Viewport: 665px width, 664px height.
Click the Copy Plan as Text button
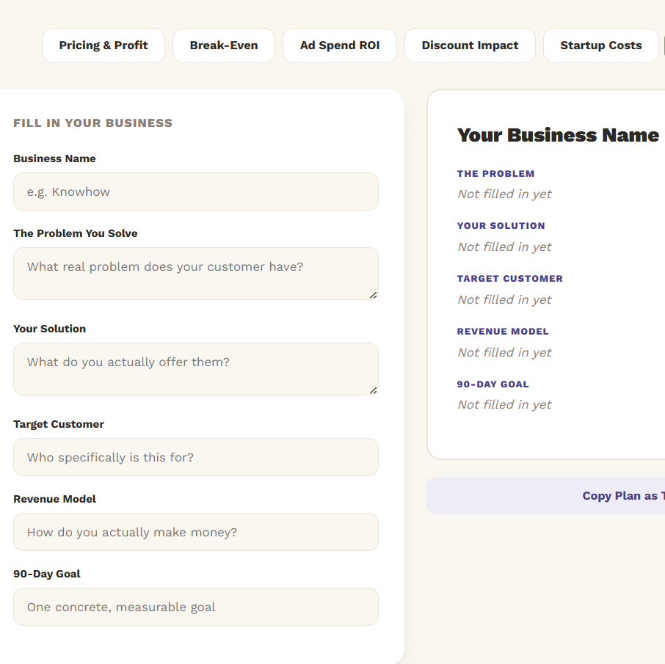[546, 496]
